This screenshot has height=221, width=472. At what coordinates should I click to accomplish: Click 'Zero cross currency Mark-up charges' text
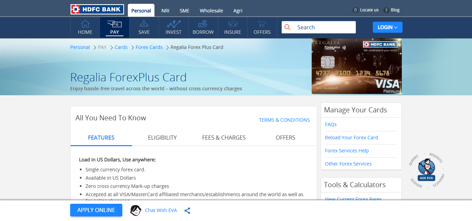click(x=127, y=186)
